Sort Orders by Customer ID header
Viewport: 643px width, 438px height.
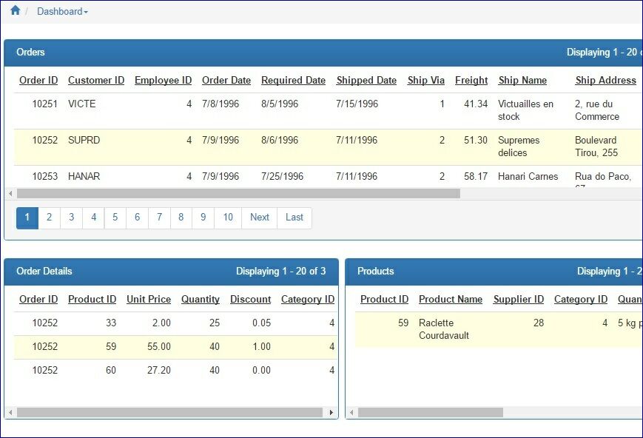click(96, 80)
